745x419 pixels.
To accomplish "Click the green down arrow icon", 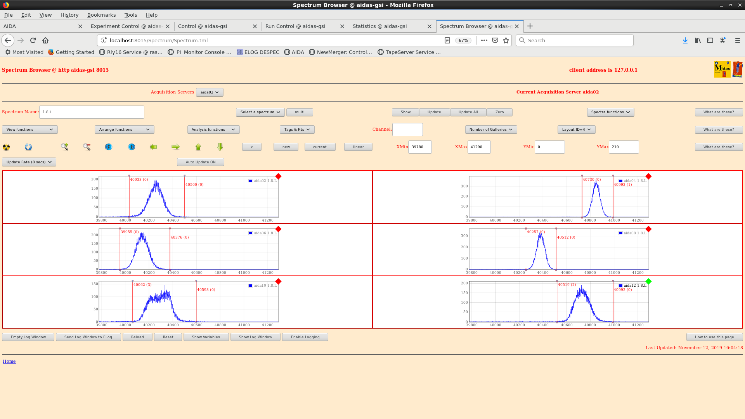I will pos(220,147).
